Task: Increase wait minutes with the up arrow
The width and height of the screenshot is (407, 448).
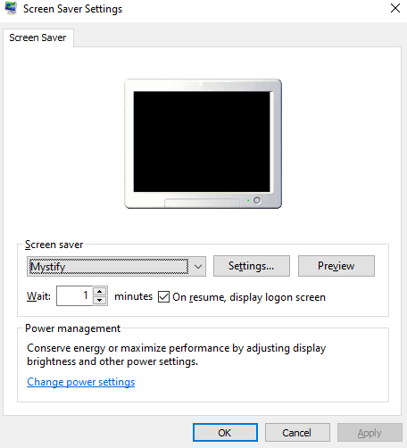Action: coord(100,291)
